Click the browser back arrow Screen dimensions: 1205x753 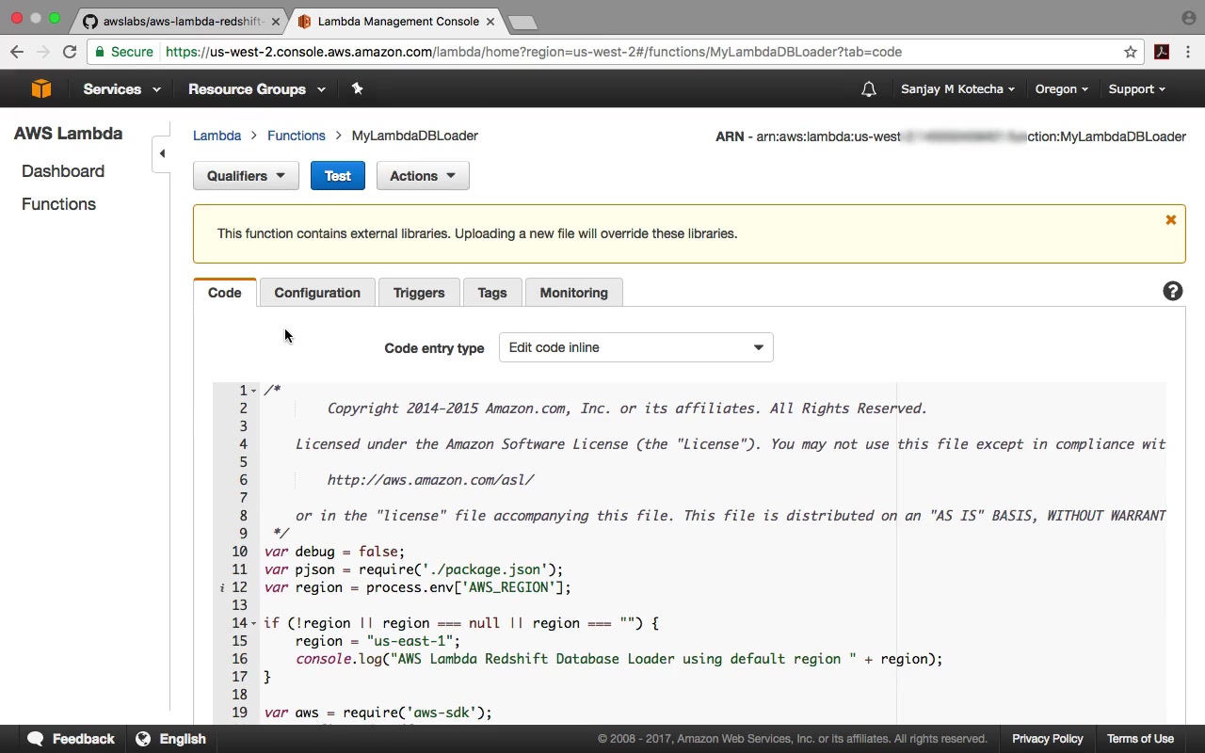click(x=17, y=52)
